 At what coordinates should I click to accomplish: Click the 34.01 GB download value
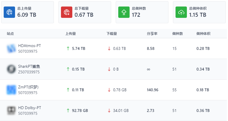point(121,111)
